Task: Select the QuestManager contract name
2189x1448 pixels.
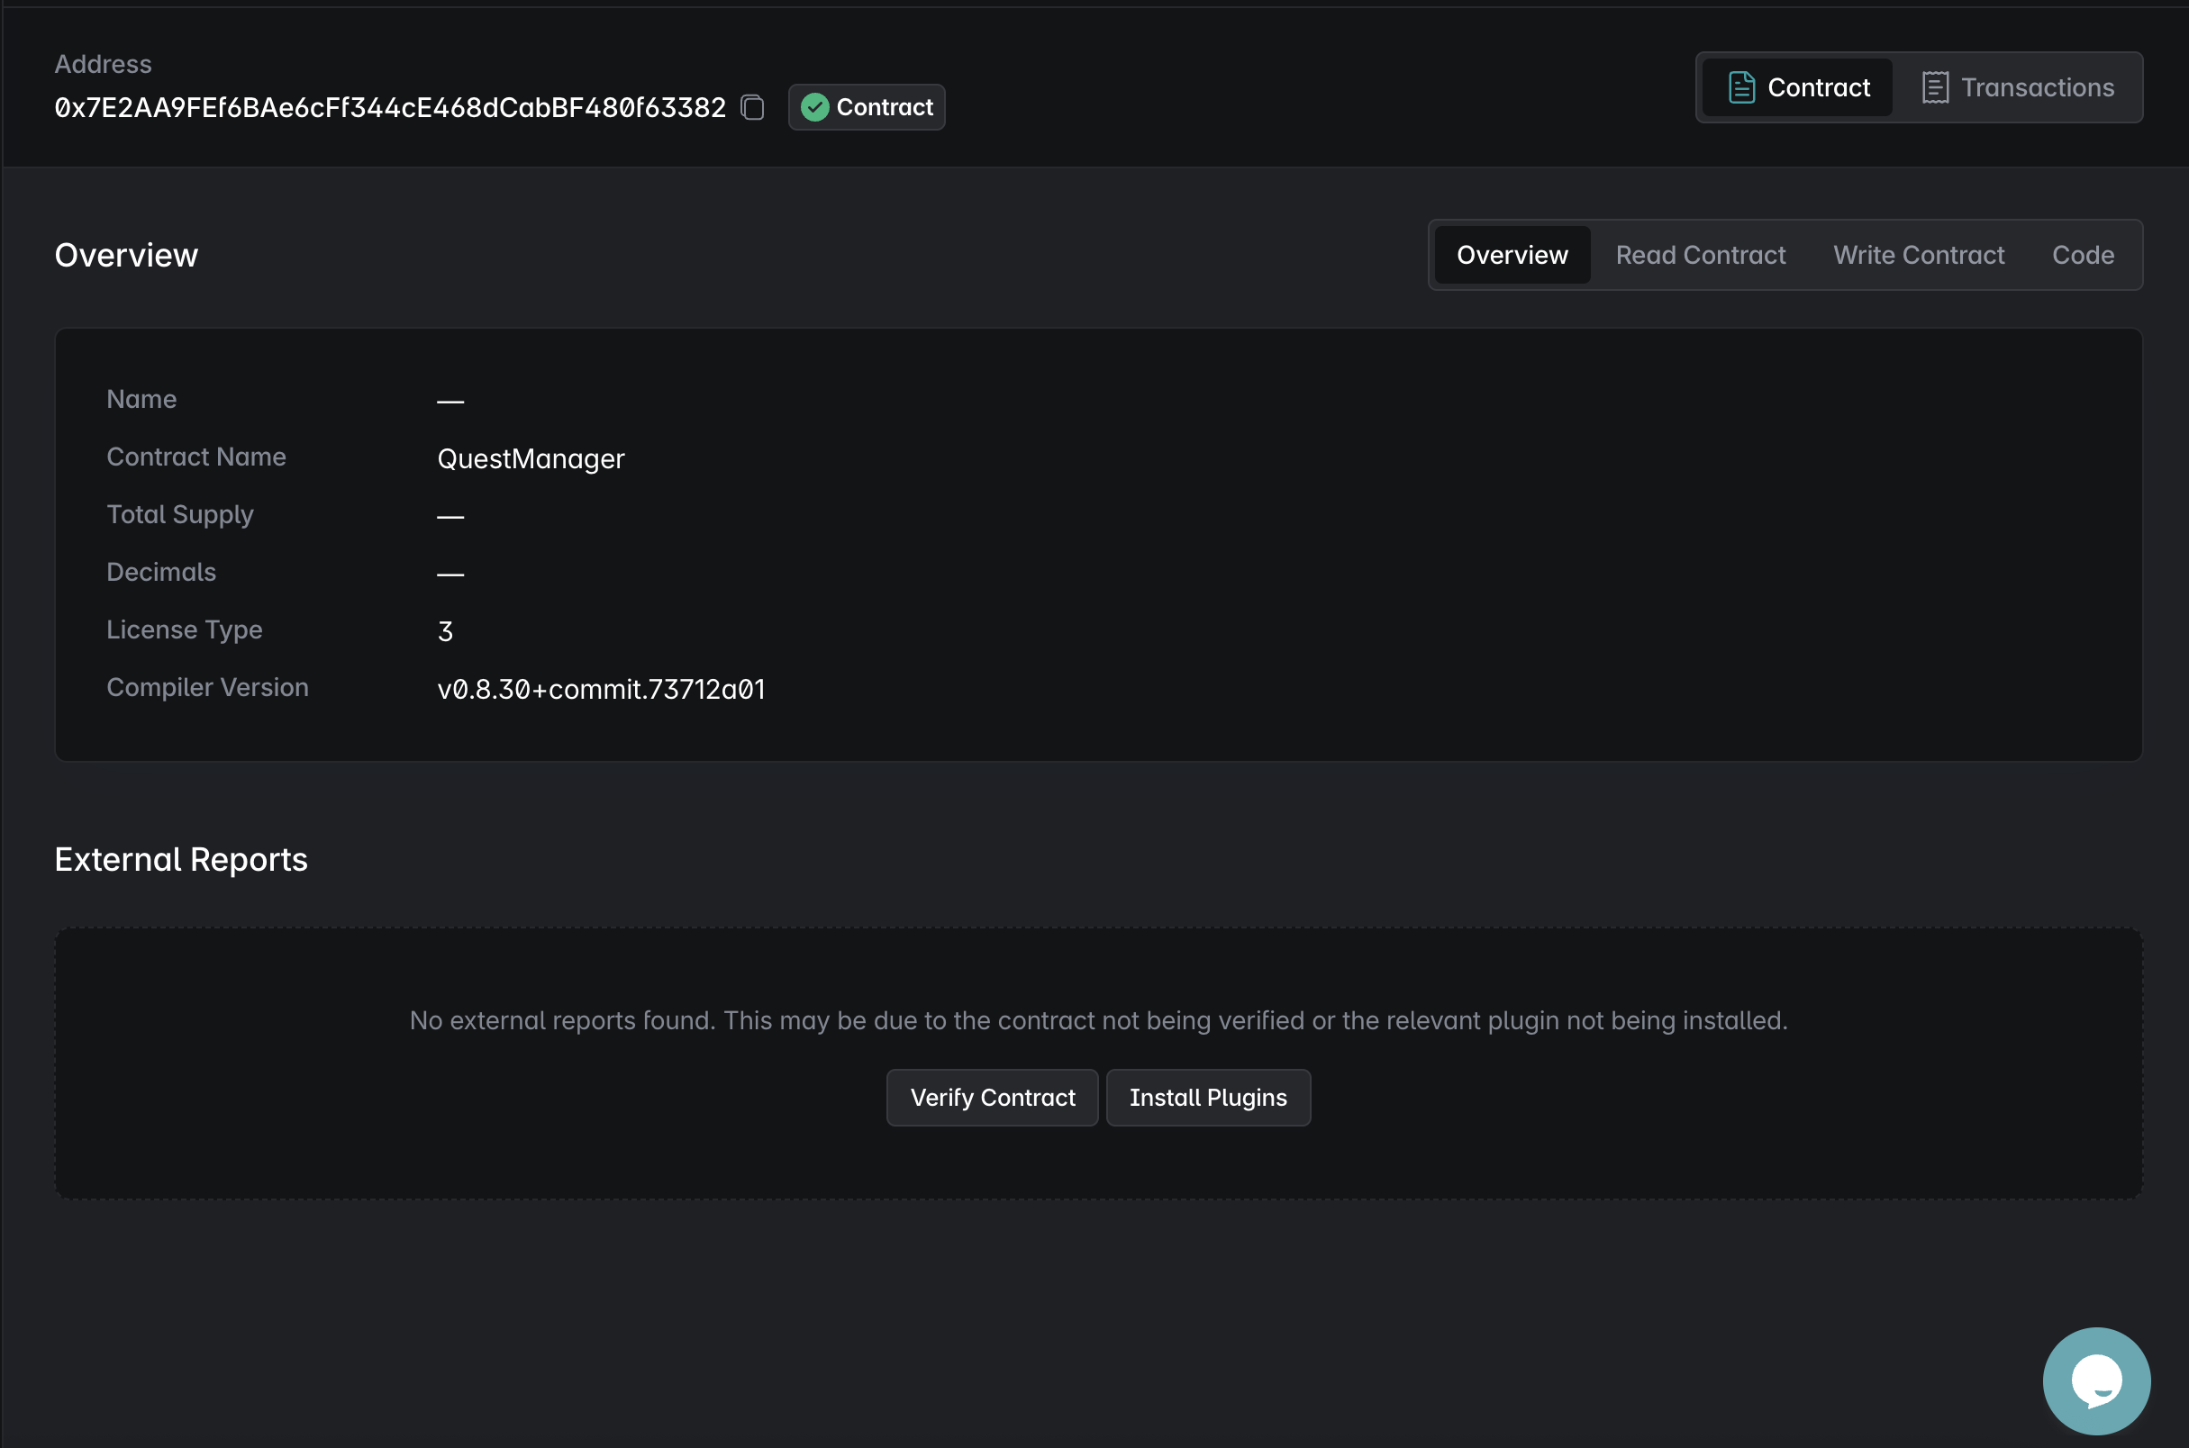Action: [x=531, y=458]
